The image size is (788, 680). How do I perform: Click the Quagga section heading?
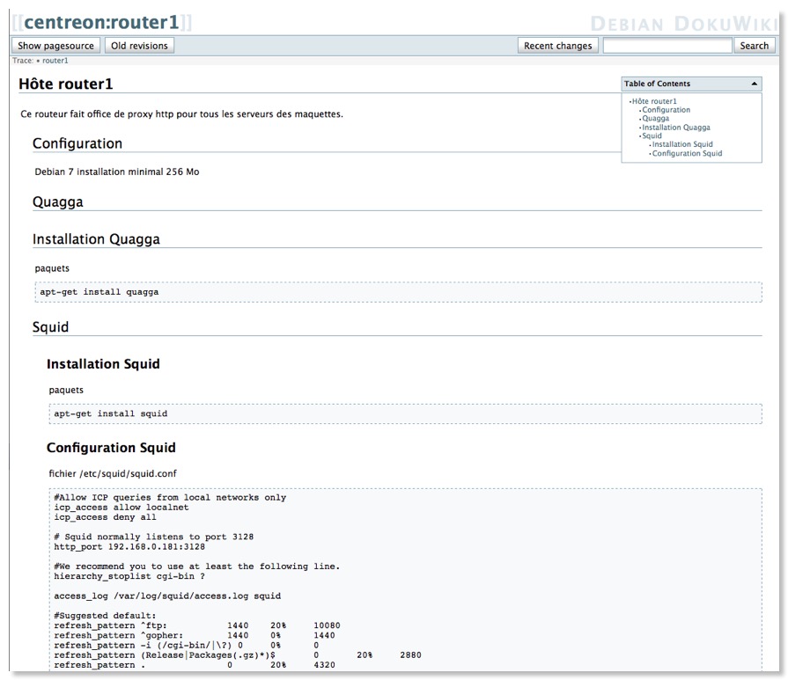click(x=55, y=201)
